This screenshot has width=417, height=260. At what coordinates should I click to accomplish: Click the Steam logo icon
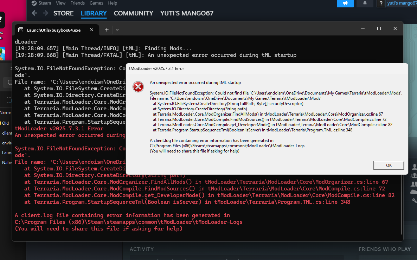pyautogui.click(x=34, y=3)
